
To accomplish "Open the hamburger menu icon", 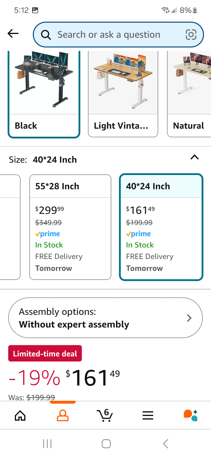I will point(148,415).
